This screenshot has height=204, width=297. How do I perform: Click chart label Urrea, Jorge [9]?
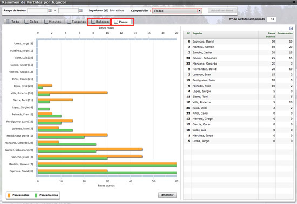tap(23, 44)
